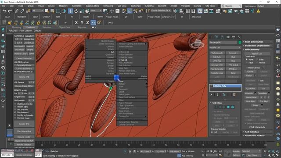
Task: Select the Select and Link chain icon
Action: 17,11
